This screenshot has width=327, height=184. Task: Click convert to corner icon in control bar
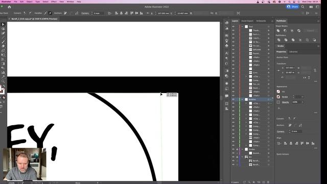click(25, 13)
